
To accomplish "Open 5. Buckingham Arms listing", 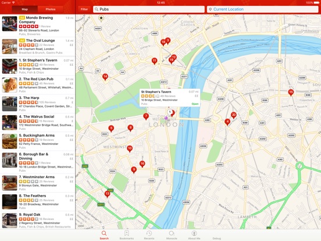I will pyautogui.click(x=37, y=141).
